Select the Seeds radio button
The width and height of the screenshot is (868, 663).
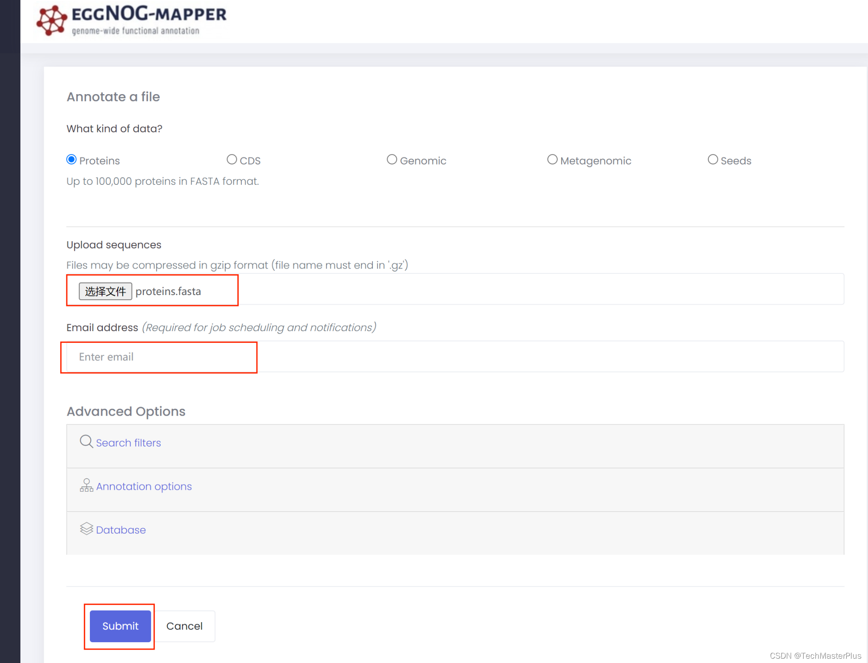713,160
